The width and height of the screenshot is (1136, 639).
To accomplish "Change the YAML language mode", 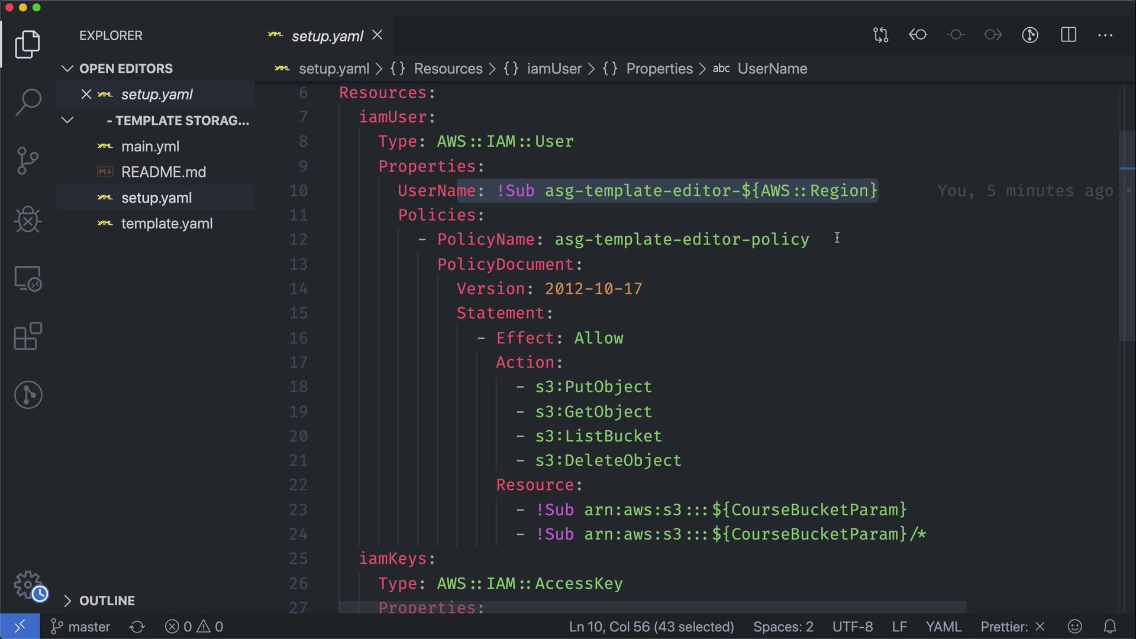I will [x=943, y=627].
